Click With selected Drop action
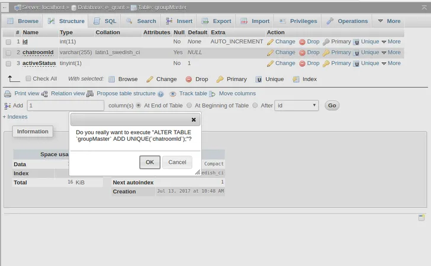The width and height of the screenshot is (431, 266). (197, 79)
